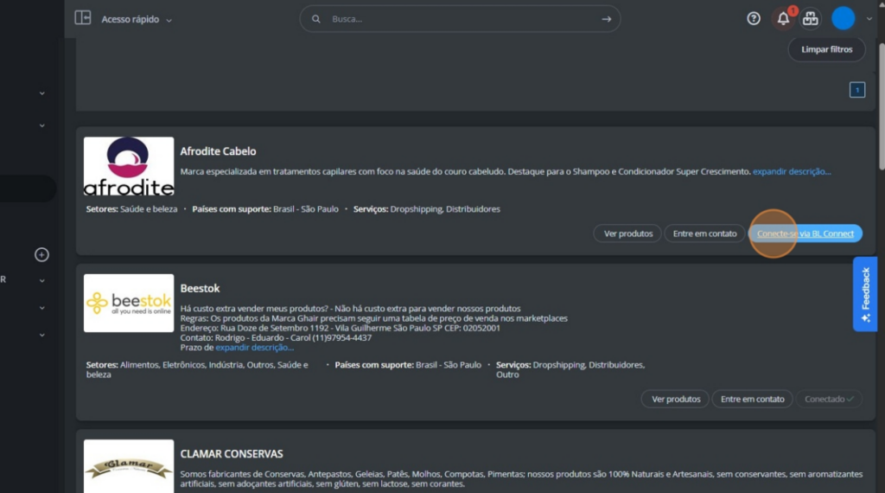Click Entre em contato for Beestok
The width and height of the screenshot is (885, 493).
(753, 399)
